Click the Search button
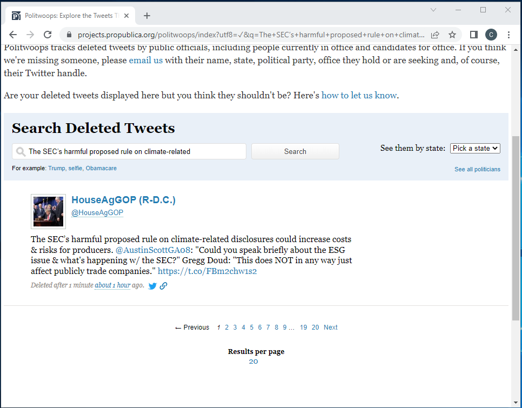 295,151
